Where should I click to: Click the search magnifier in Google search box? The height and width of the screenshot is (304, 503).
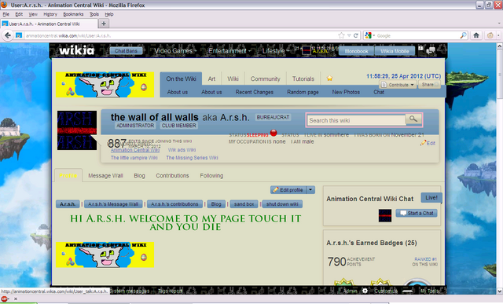tap(463, 35)
